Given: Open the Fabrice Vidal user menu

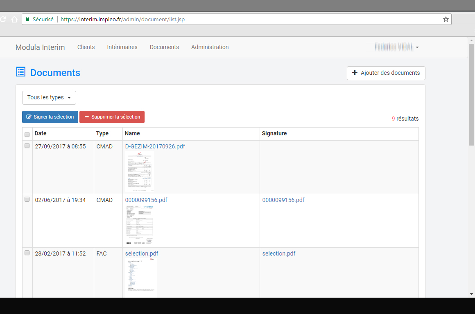Looking at the screenshot, I should pyautogui.click(x=397, y=47).
